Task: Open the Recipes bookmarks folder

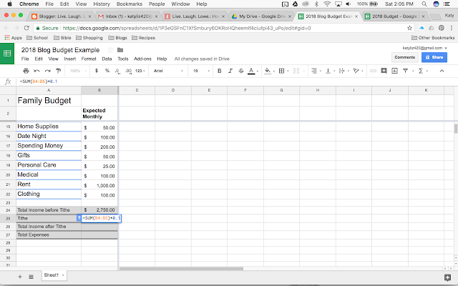Action: pyautogui.click(x=143, y=38)
